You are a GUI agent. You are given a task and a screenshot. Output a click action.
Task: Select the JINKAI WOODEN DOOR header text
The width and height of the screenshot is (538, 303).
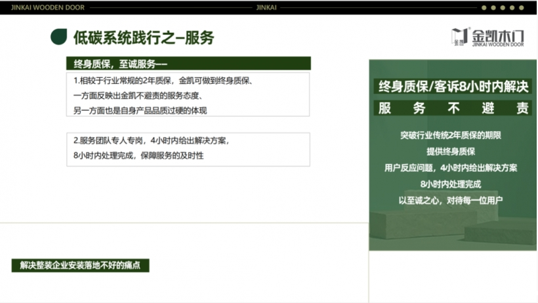tap(39, 8)
